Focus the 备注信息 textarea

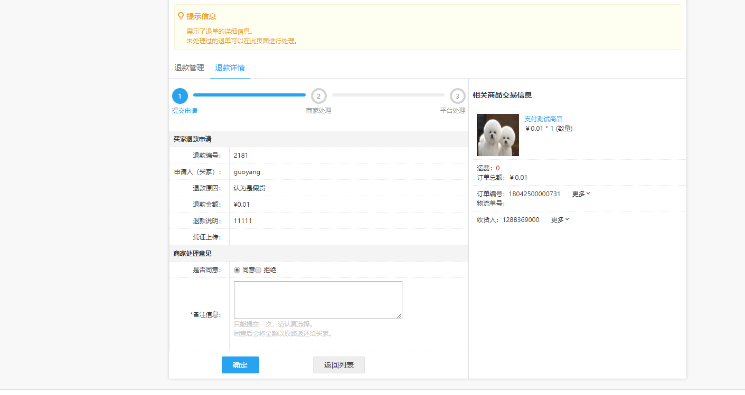coord(318,300)
